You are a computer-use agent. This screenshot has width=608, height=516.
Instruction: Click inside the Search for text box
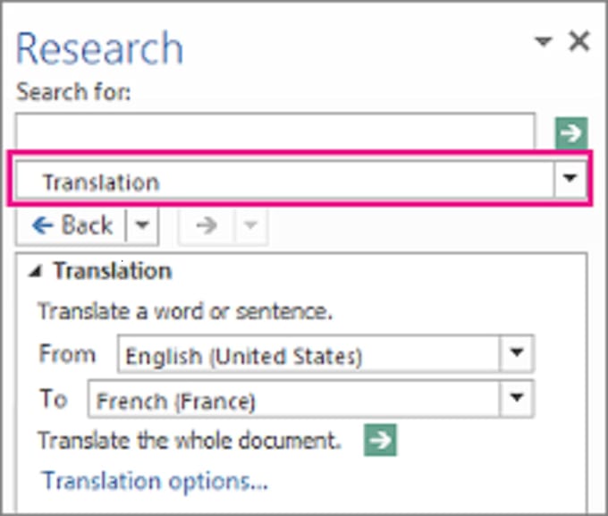click(x=275, y=132)
